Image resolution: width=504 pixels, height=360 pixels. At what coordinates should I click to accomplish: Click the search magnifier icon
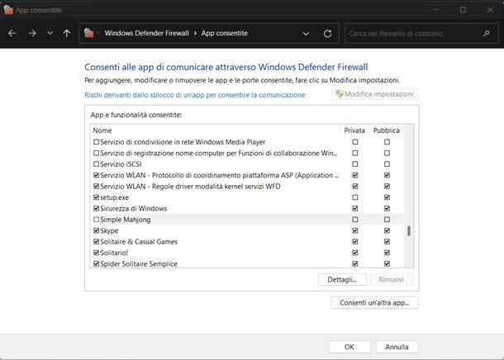tap(487, 33)
